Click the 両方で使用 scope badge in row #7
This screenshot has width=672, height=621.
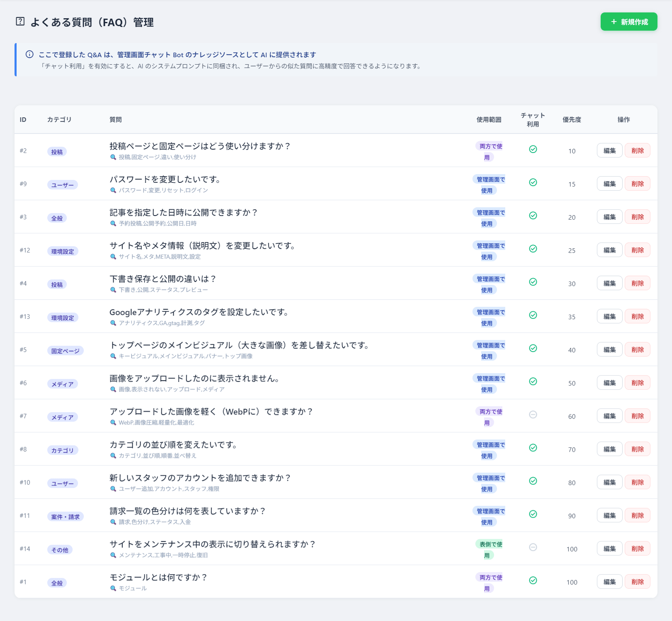489,417
